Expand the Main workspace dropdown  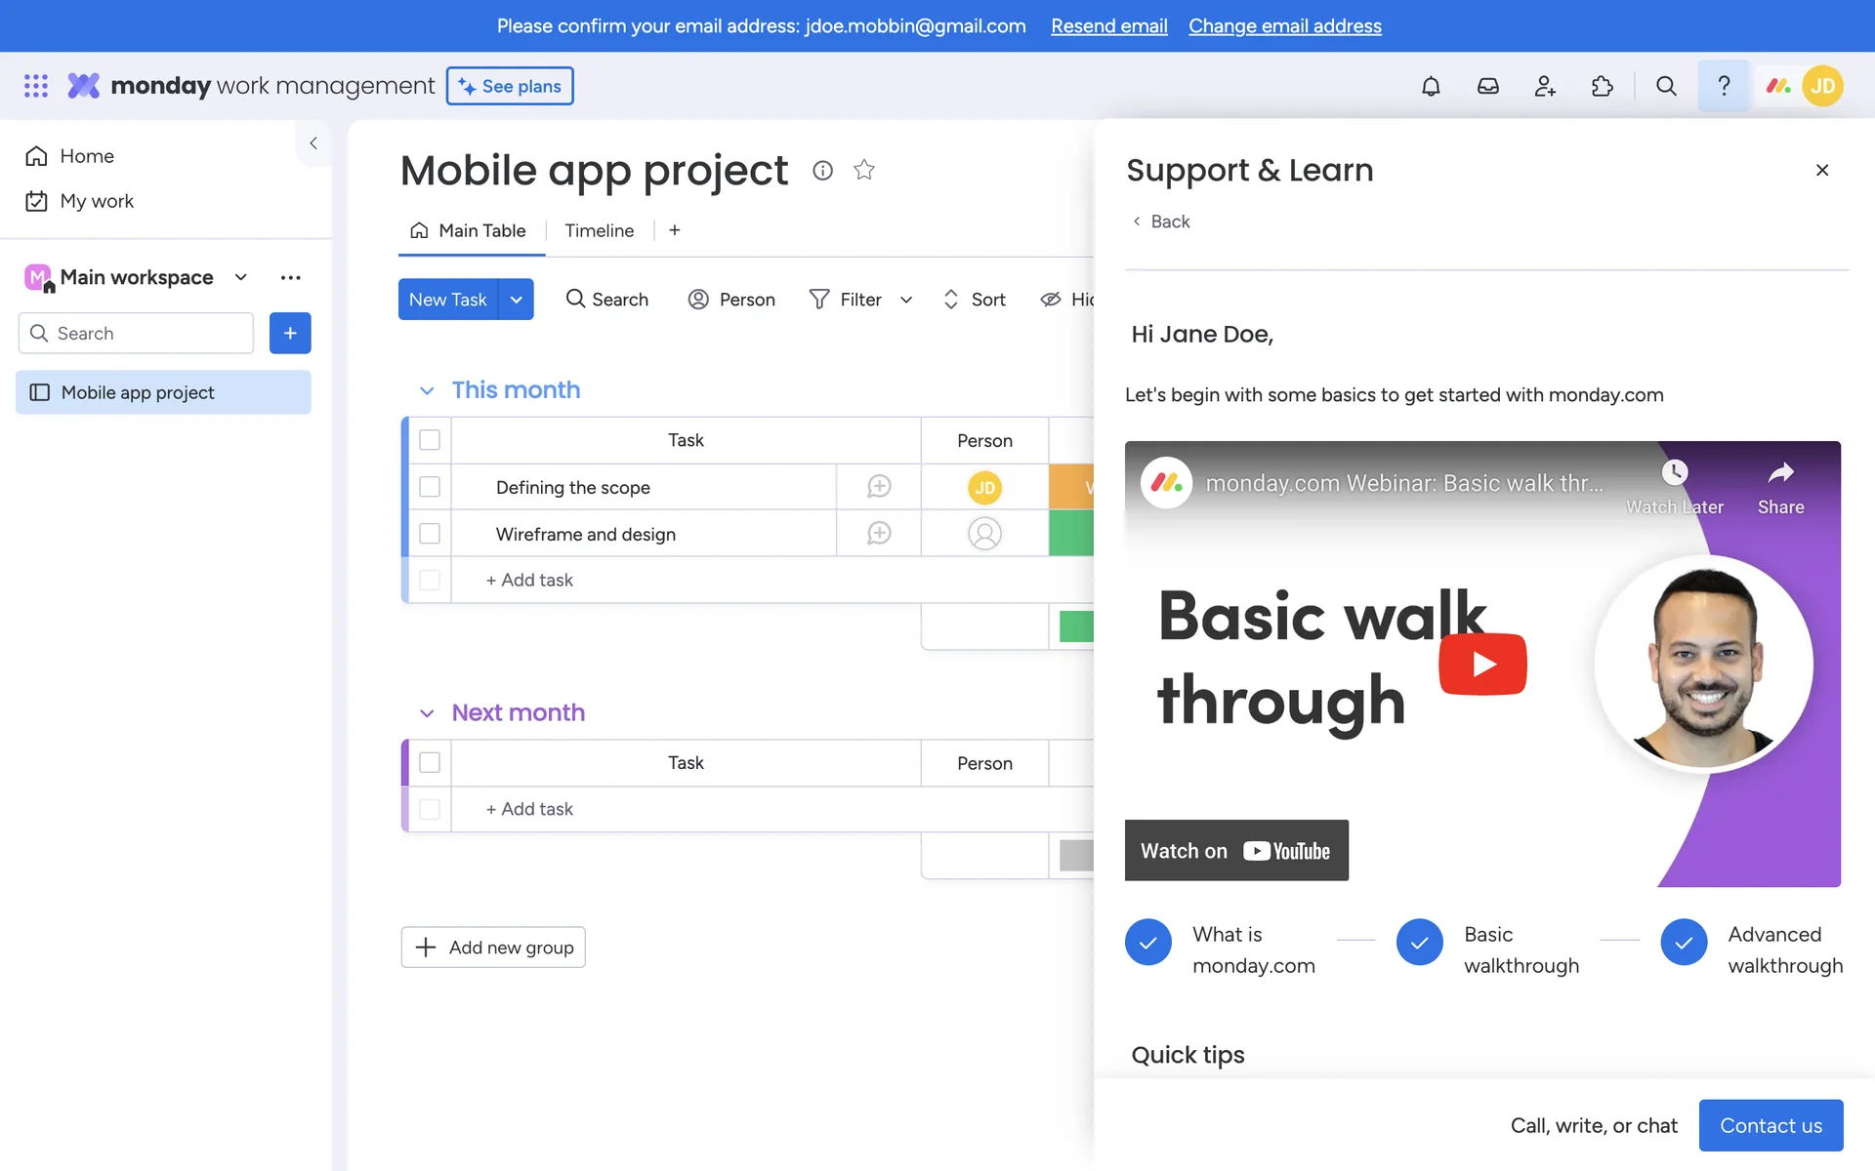[241, 277]
